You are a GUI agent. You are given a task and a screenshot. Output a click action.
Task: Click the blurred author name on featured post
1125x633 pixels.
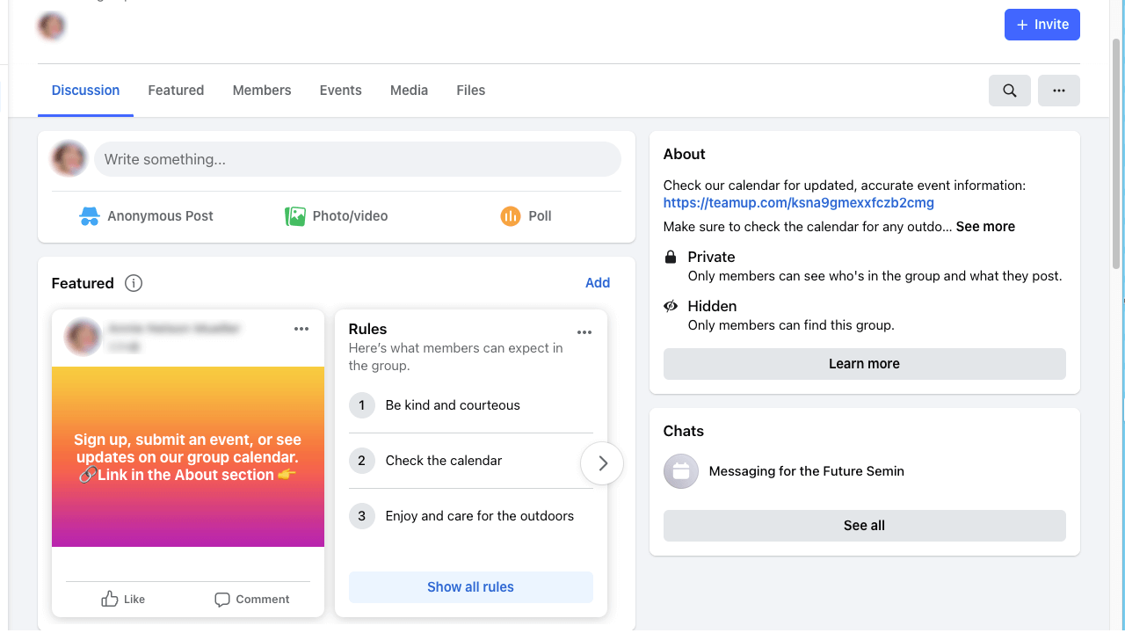click(x=174, y=328)
